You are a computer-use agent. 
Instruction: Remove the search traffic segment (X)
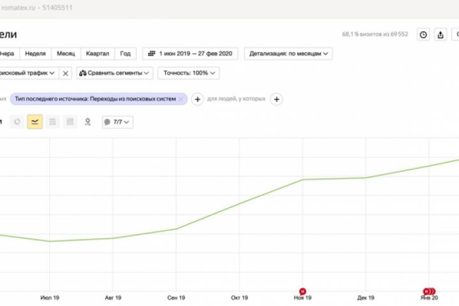[66, 73]
